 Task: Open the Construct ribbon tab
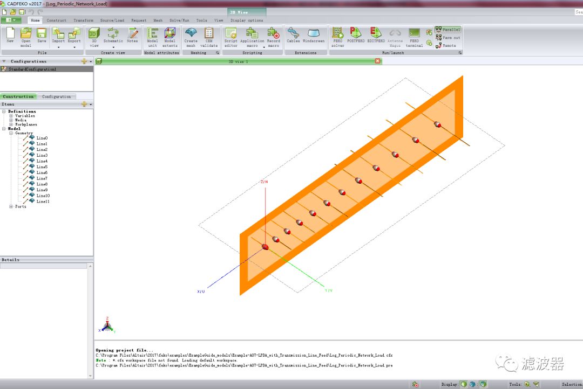[x=57, y=20]
